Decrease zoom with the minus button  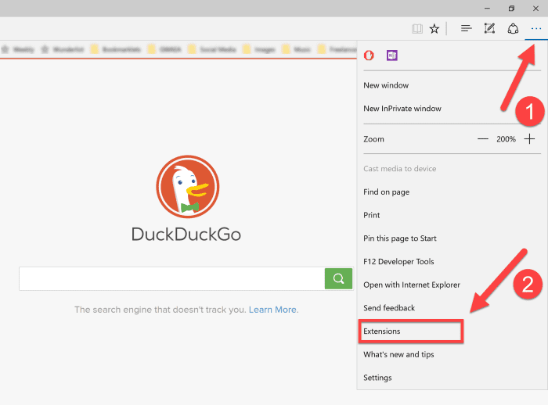pyautogui.click(x=483, y=139)
